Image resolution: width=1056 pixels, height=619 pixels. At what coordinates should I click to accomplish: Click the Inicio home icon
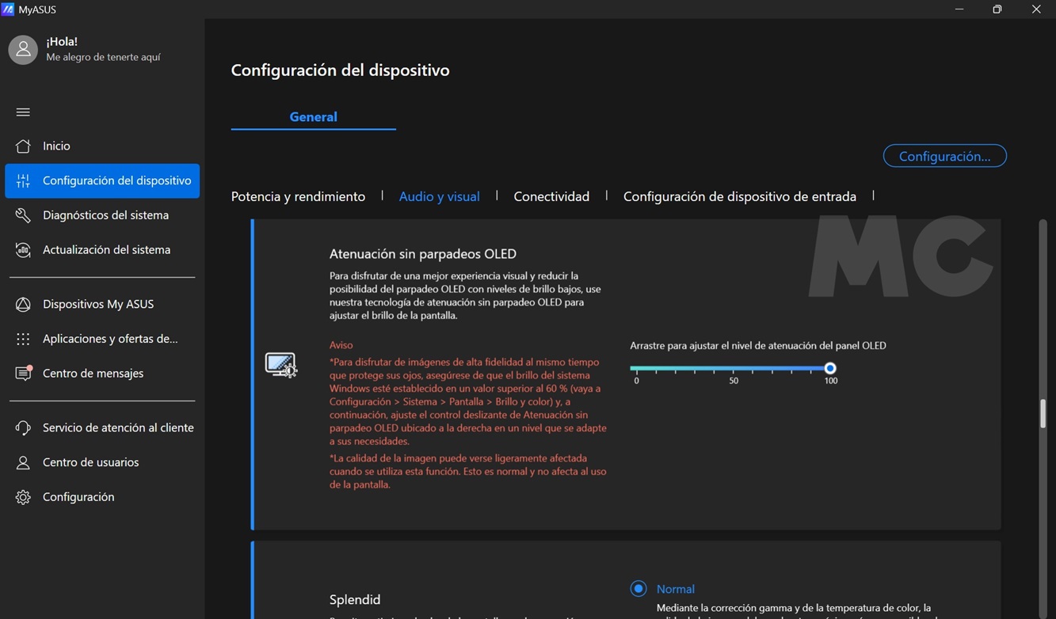pos(23,146)
